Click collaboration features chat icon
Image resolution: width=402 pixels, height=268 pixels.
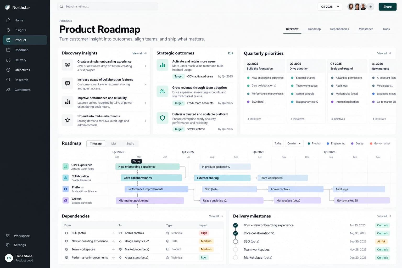pyautogui.click(x=68, y=83)
